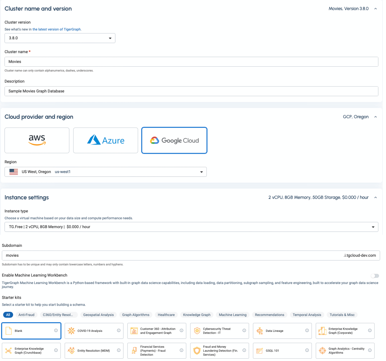Viewport: 386px width, 361px height.
Task: Open the Region dropdown
Action: pyautogui.click(x=106, y=172)
